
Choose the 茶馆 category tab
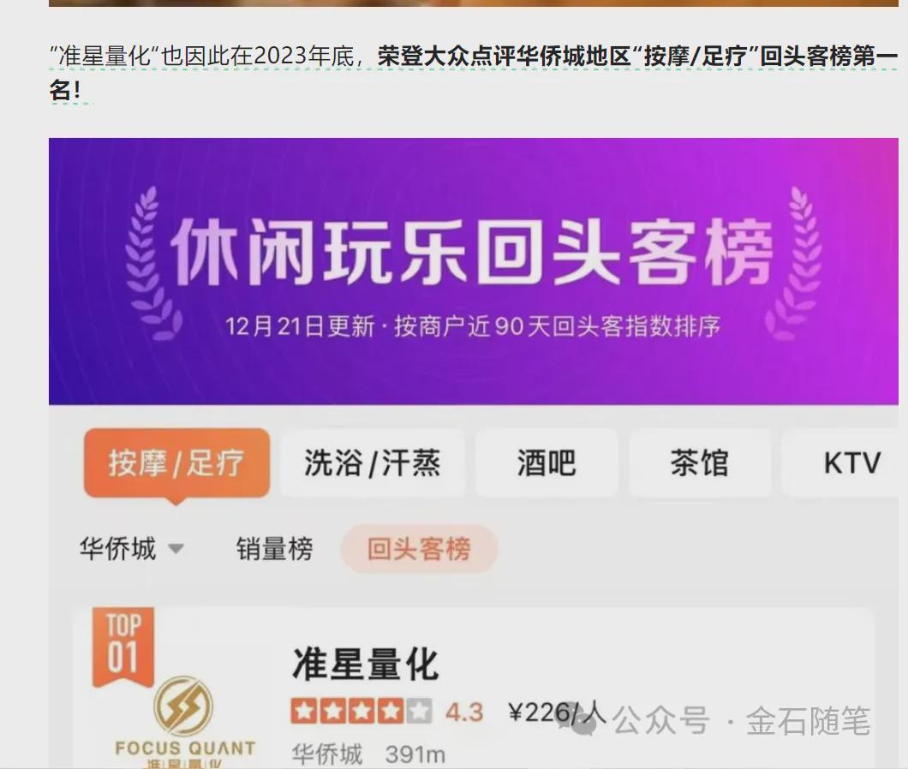[x=700, y=463]
